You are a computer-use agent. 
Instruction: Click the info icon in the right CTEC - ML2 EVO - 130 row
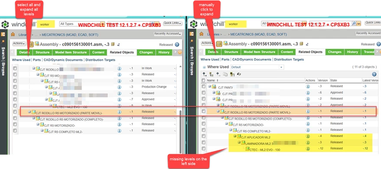click(308, 149)
